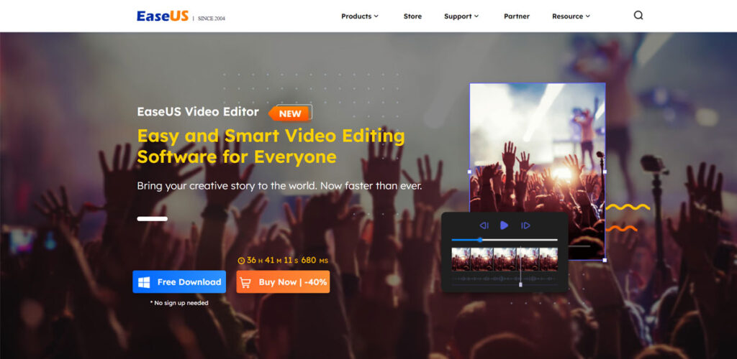
Task: Click the countdown timer text
Action: pos(287,261)
